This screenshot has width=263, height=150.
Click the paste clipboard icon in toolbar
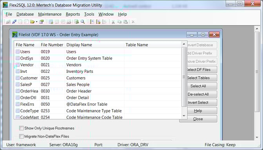tap(125, 22)
